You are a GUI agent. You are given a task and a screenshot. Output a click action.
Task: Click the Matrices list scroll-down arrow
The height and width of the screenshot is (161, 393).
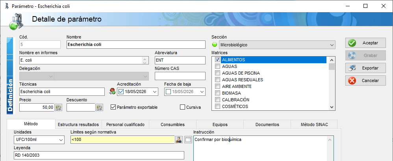coord(332,107)
